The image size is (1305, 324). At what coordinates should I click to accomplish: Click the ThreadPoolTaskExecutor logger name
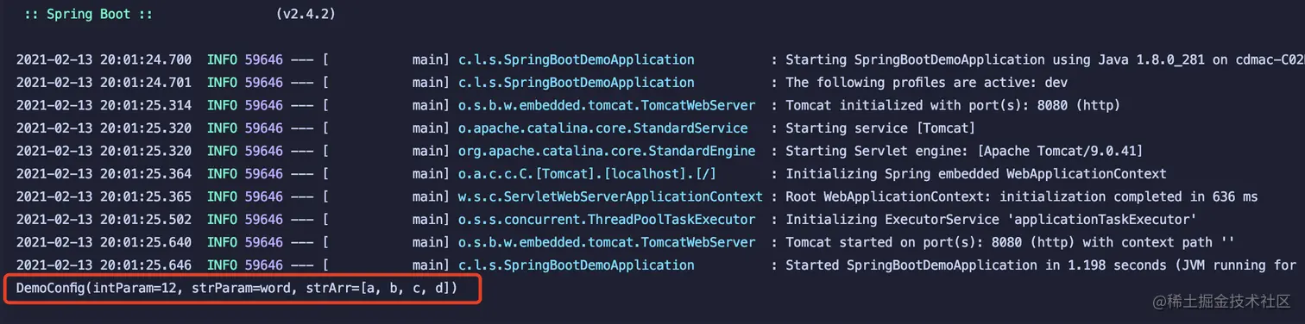607,220
